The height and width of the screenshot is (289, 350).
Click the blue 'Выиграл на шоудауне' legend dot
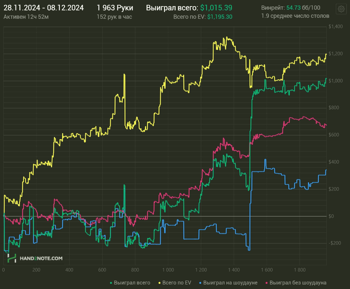point(200,283)
